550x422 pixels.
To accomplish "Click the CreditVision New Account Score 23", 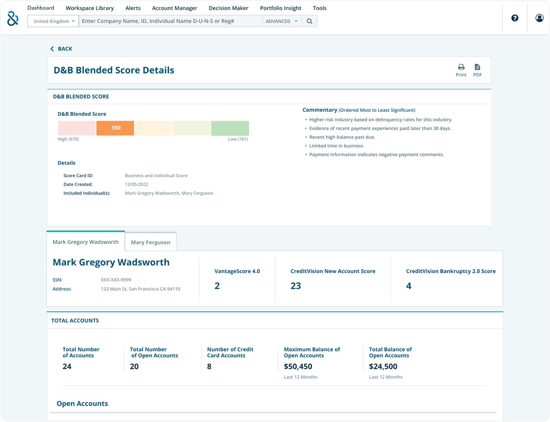I will [296, 286].
